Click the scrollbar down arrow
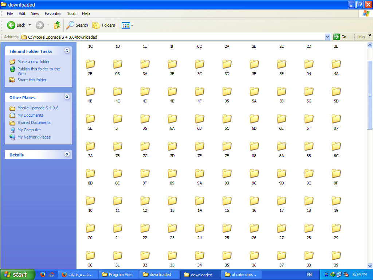373x280 pixels. point(370,266)
